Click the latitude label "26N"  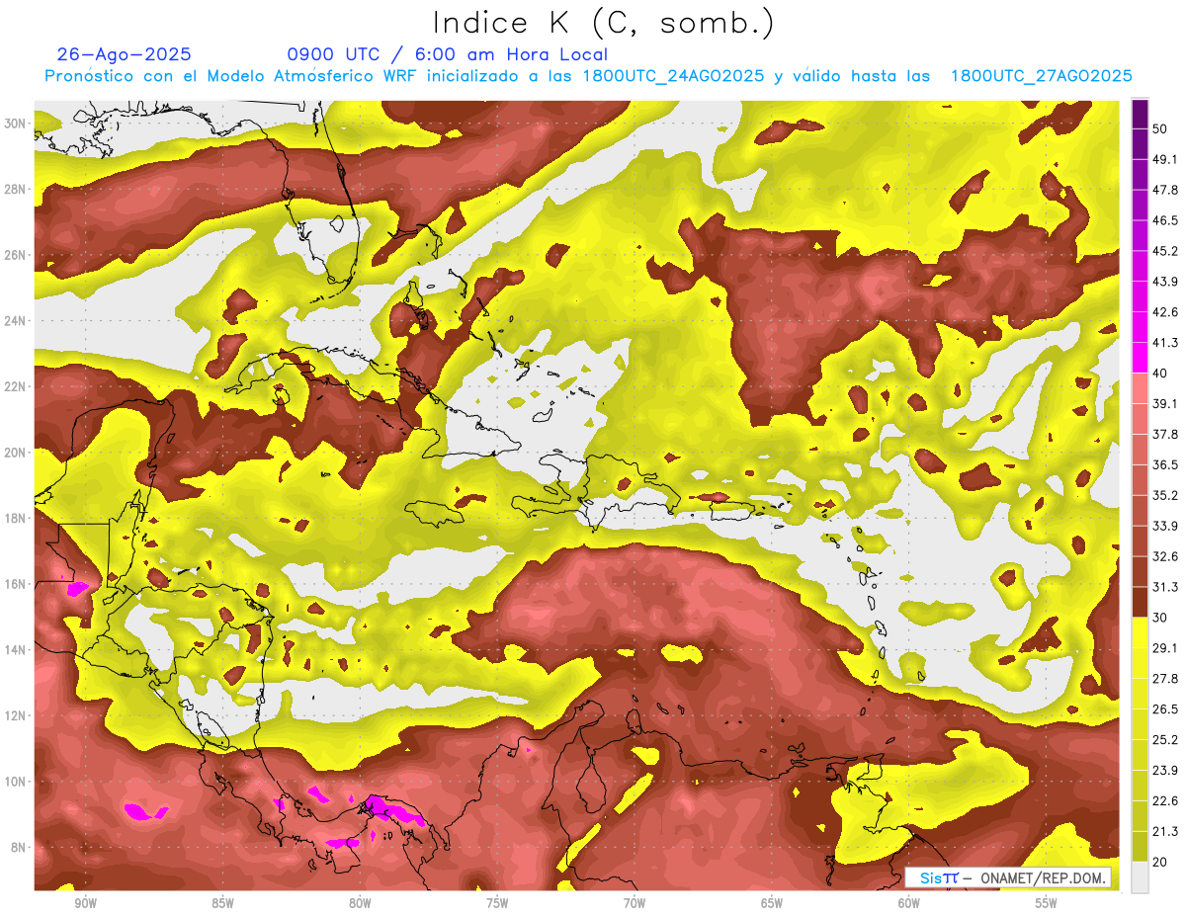(x=15, y=255)
